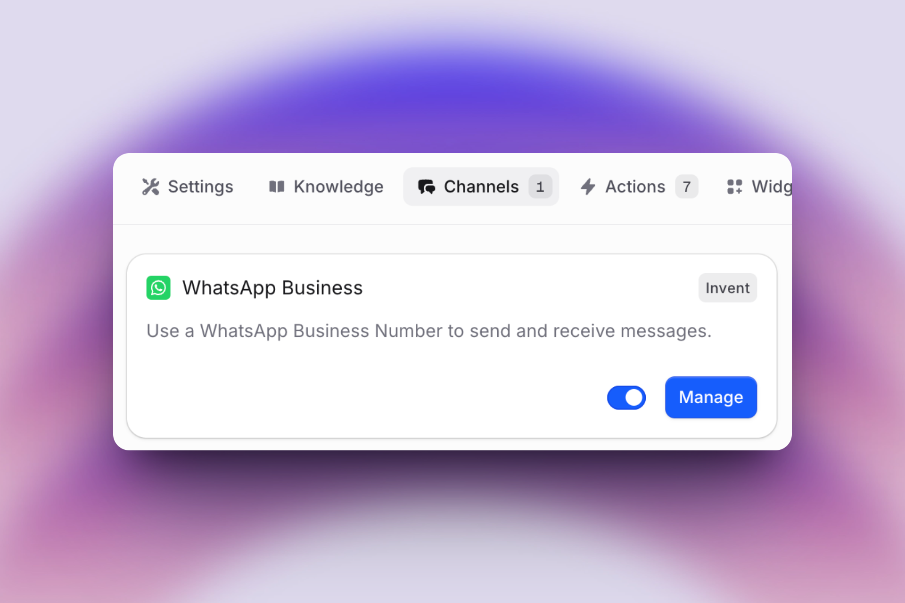
Task: Click the Manage button
Action: (x=711, y=397)
